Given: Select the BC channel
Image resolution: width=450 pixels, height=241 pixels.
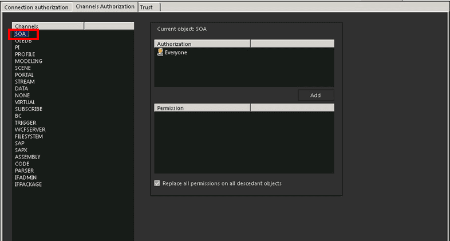Looking at the screenshot, I should point(18,116).
